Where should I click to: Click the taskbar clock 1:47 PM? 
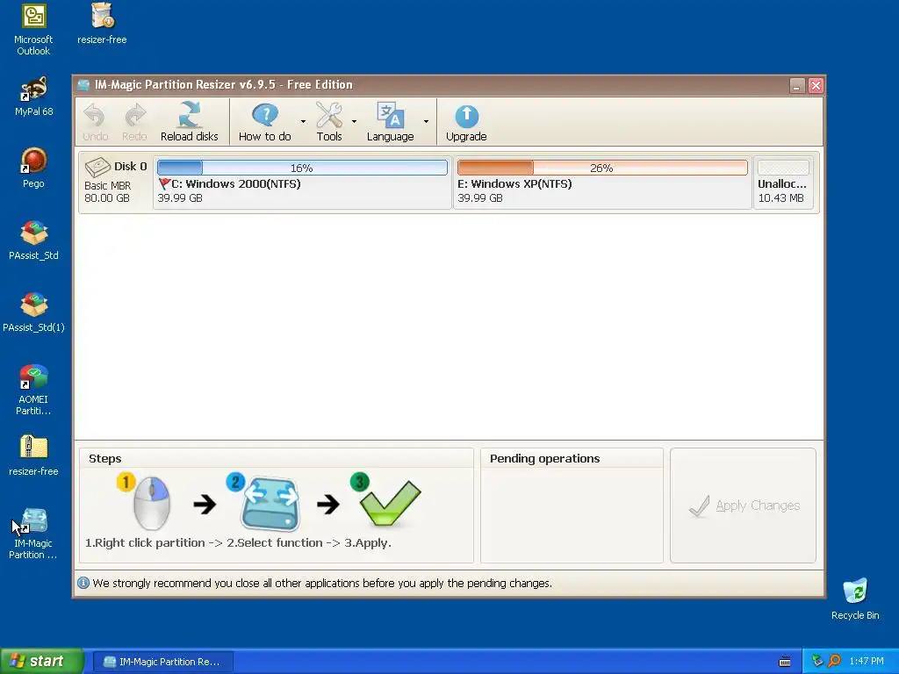[867, 661]
